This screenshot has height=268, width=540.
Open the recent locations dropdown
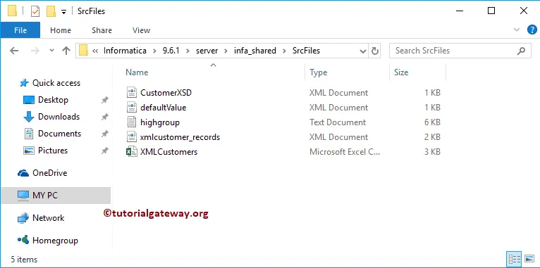[51, 51]
